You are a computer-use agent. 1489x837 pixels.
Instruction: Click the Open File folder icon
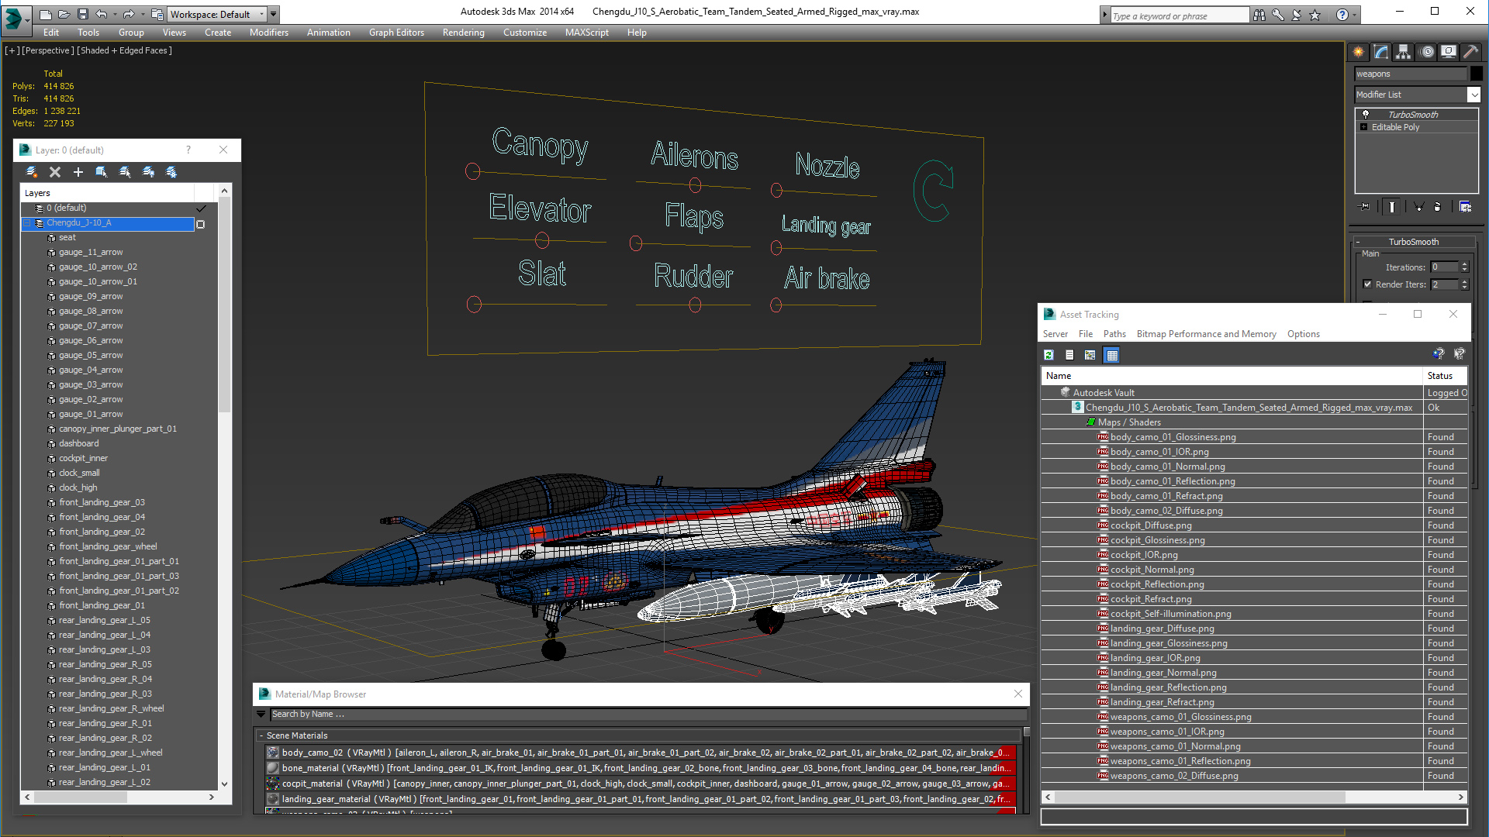tap(64, 14)
